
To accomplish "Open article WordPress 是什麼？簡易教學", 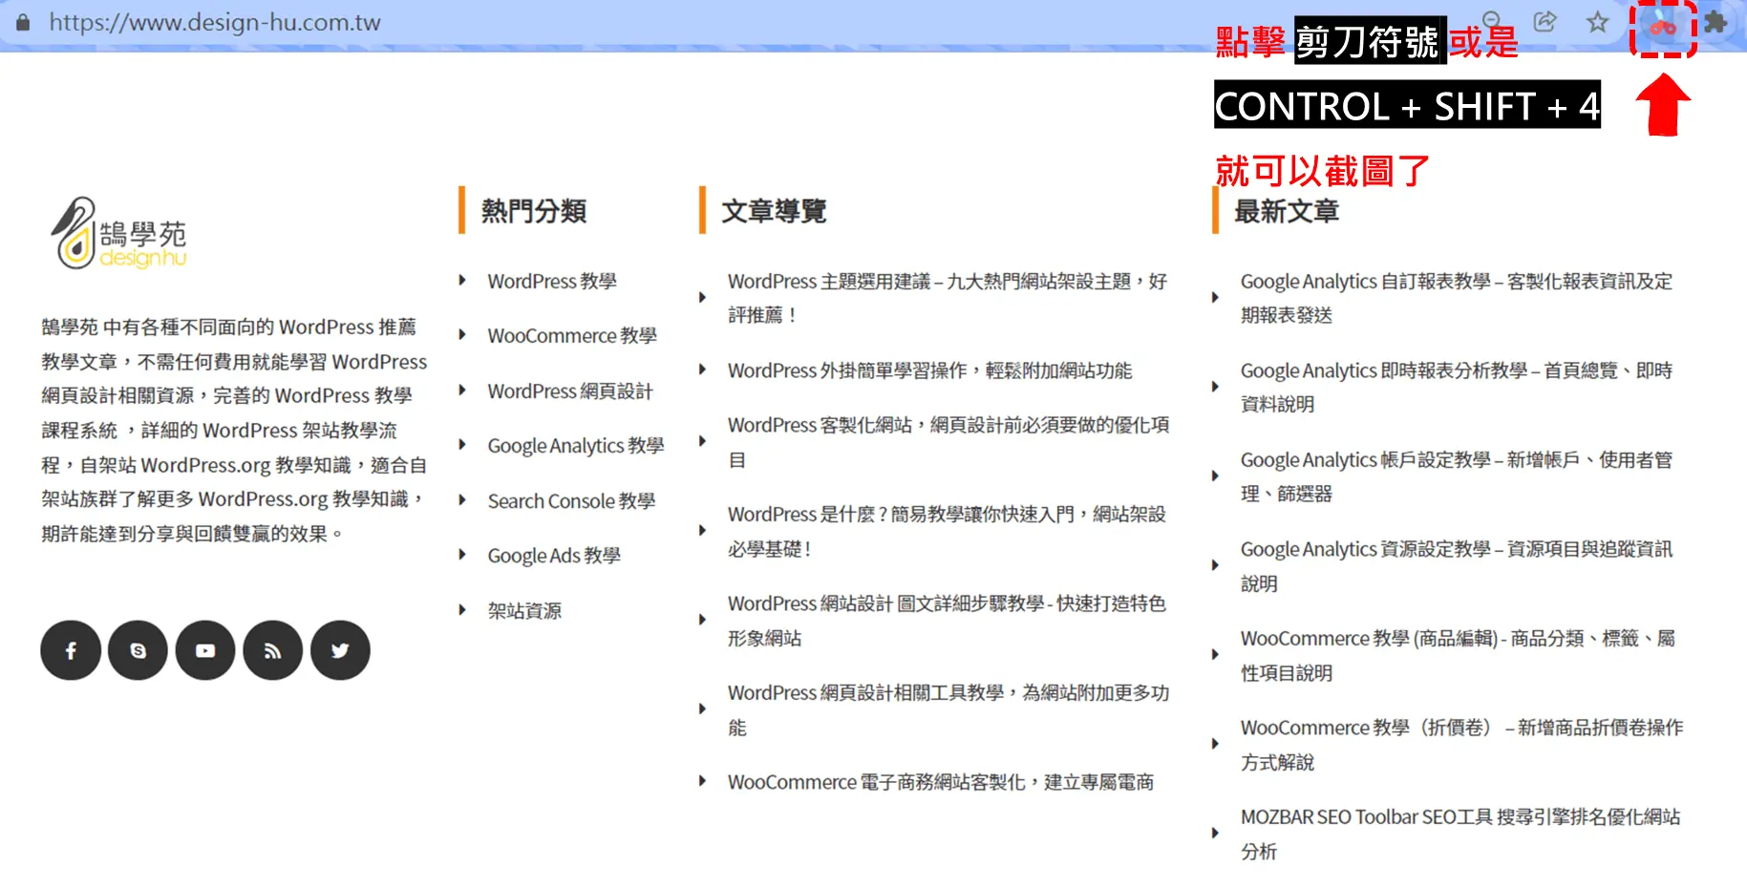I will click(947, 531).
